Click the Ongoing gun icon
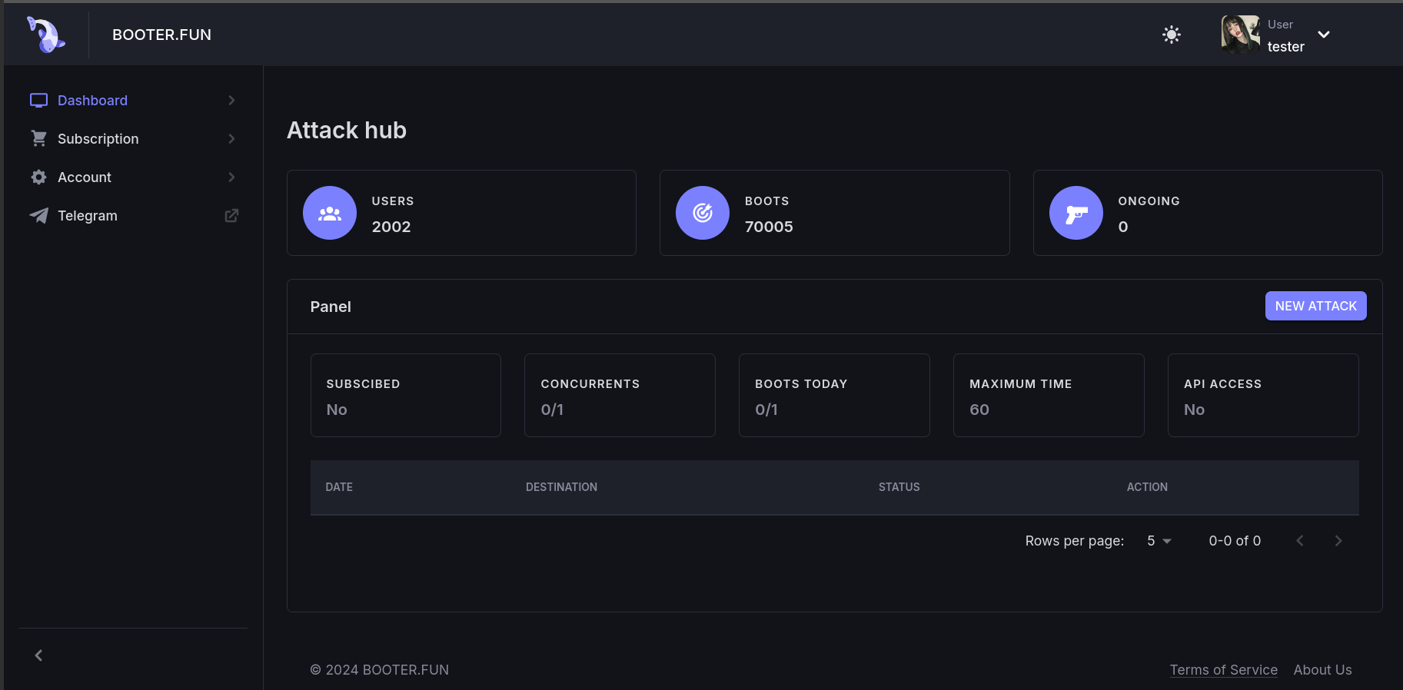Viewport: 1403px width, 690px height. coord(1076,213)
